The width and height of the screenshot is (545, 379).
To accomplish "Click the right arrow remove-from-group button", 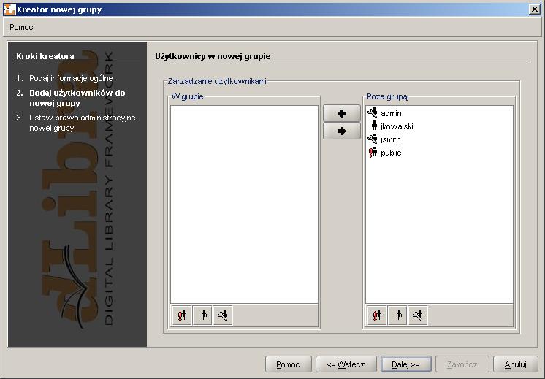I will pos(342,131).
